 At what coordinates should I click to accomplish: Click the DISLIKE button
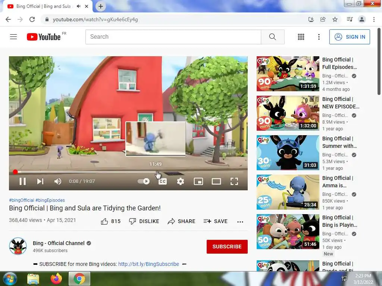tap(144, 221)
